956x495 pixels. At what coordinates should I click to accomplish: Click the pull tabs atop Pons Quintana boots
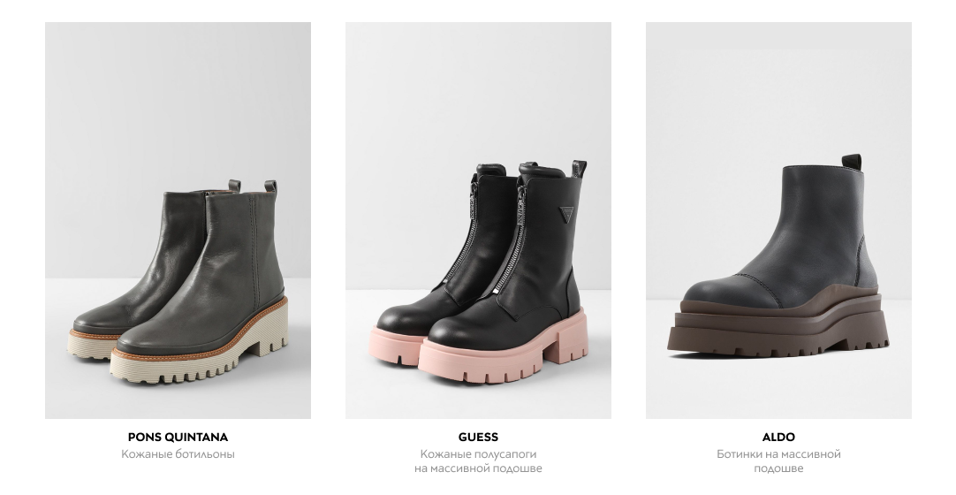point(253,186)
